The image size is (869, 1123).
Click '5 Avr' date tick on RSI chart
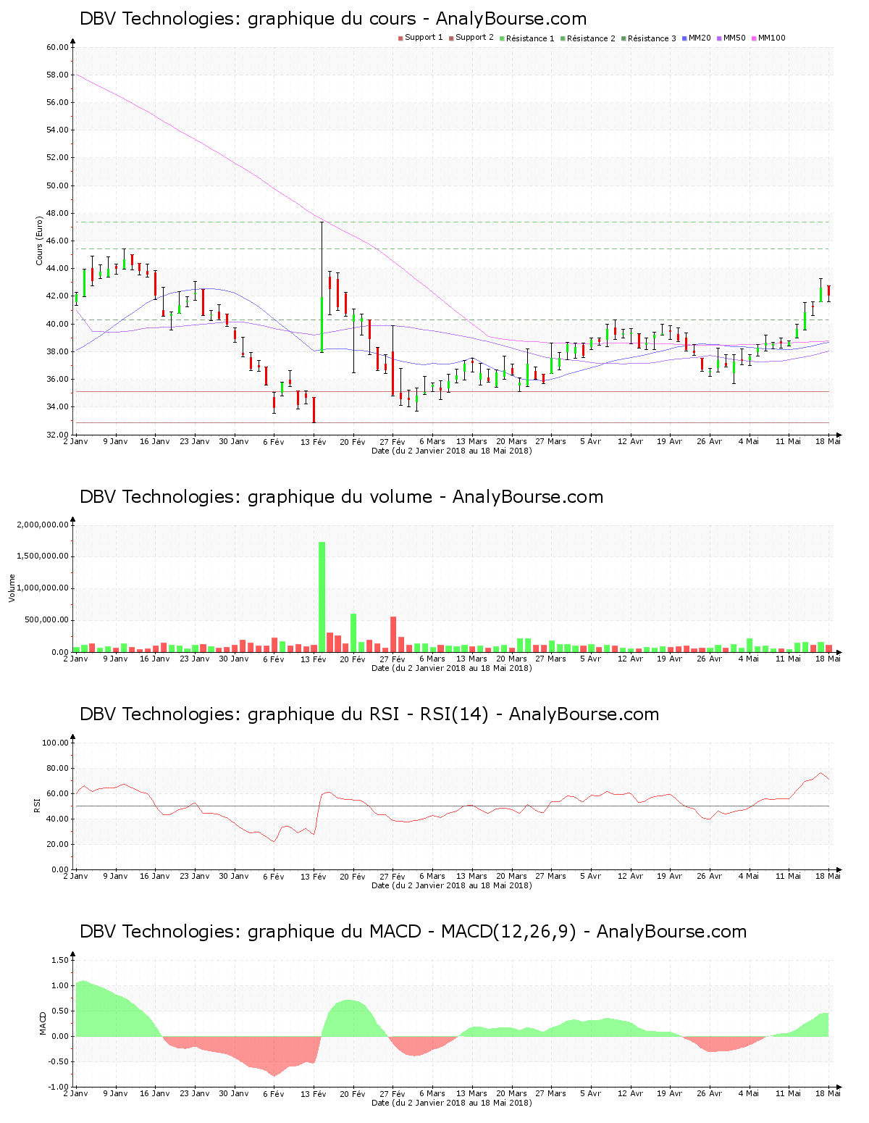point(590,876)
